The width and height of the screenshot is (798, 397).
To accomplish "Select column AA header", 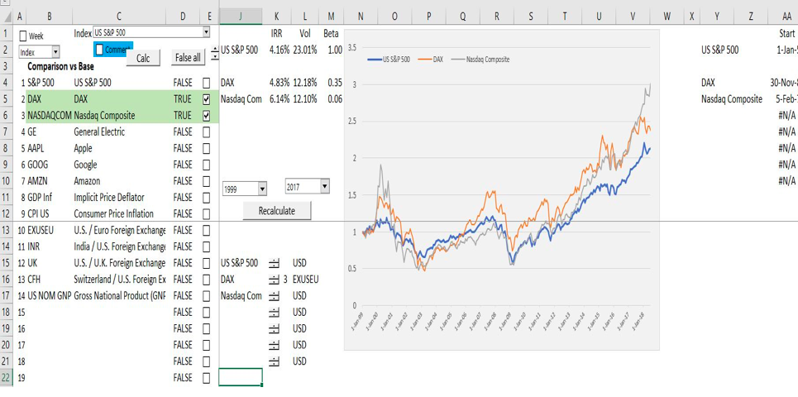I will point(786,17).
